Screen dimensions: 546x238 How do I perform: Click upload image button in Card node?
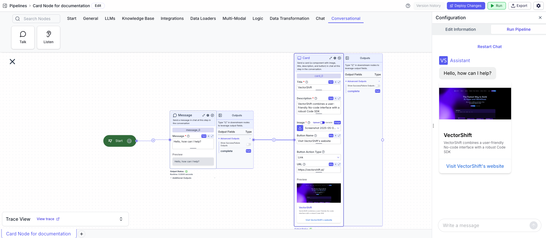300,128
